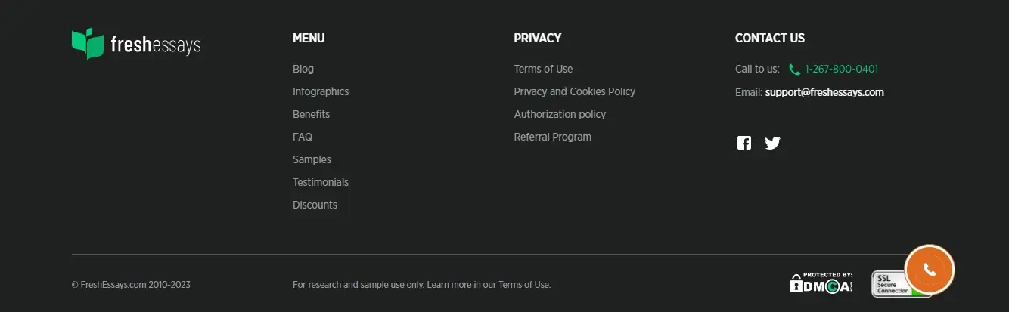This screenshot has height=312, width=1009.
Task: Email support@freshessays.com
Action: point(824,92)
